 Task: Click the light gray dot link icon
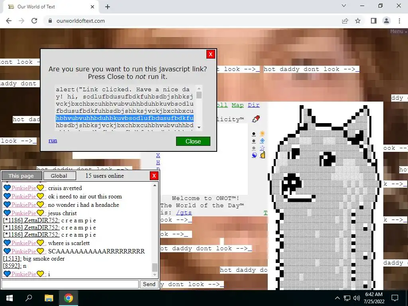tap(254, 148)
